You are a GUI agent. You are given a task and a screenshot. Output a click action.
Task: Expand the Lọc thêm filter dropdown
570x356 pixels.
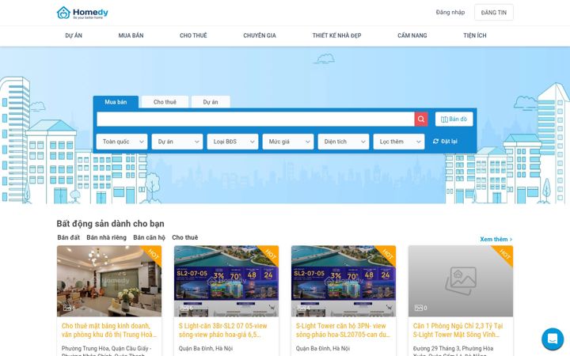pyautogui.click(x=399, y=142)
